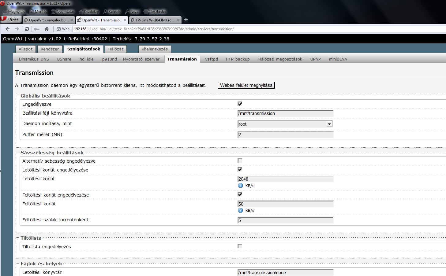Click Mentés in the Opera toolbar
This screenshot has height=276, width=446.
pyautogui.click(x=38, y=12)
